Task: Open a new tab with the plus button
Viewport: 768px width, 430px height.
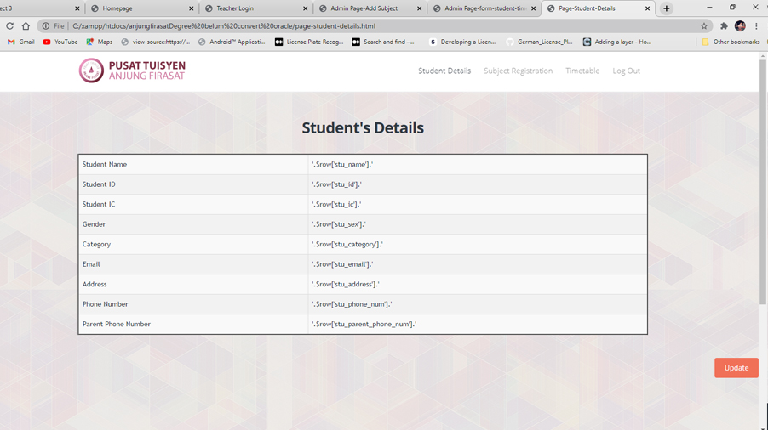Action: point(667,8)
